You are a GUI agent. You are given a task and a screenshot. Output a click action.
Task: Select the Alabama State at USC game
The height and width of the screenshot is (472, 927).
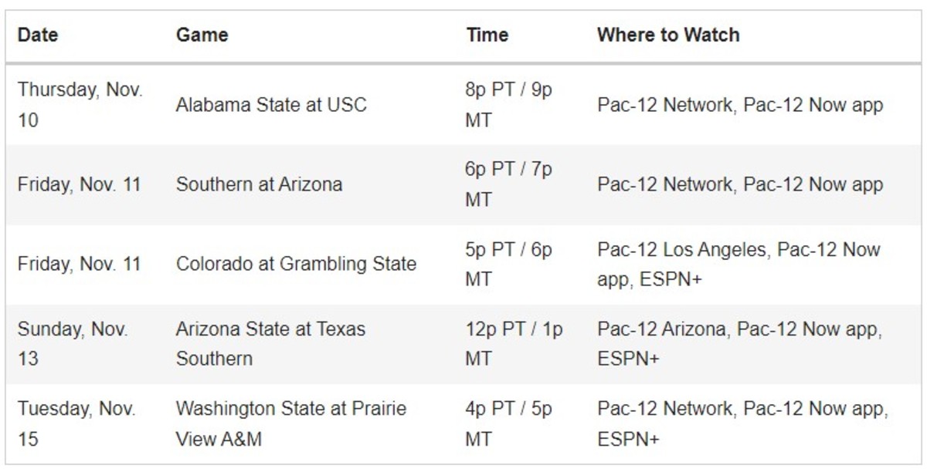coord(271,105)
